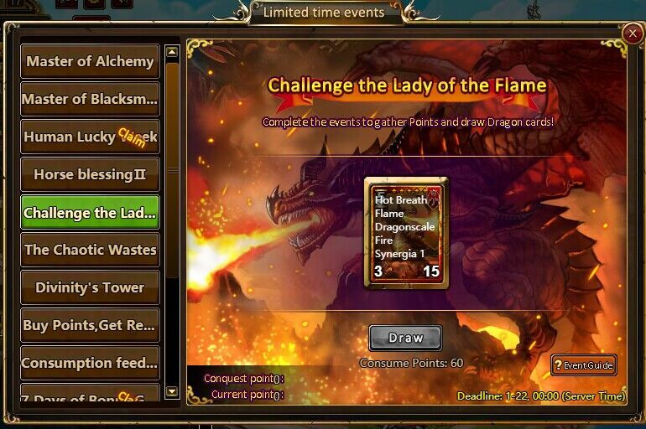The height and width of the screenshot is (429, 646).
Task: Open Master of Blacksmith event
Action: tap(90, 99)
